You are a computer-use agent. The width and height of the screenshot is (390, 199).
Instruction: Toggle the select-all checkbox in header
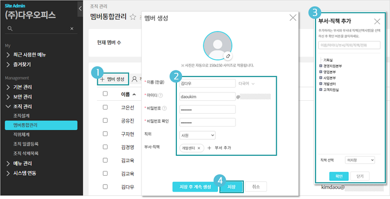(105, 94)
